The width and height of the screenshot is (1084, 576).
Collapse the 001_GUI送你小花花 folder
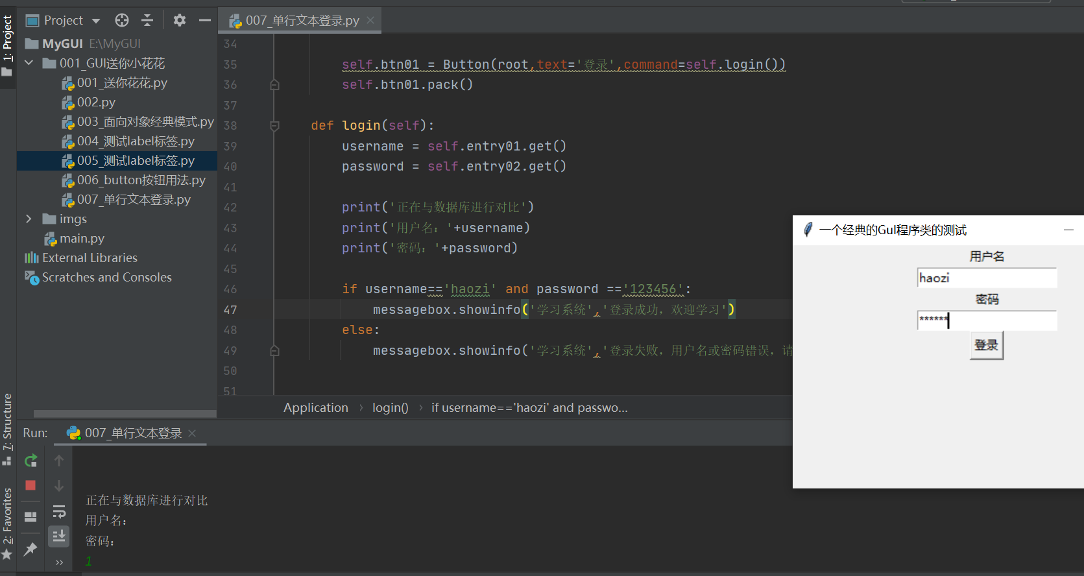[29, 63]
